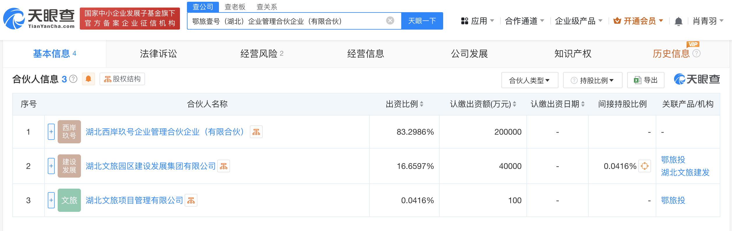Click the 导出 export button
The height and width of the screenshot is (231, 732).
pyautogui.click(x=646, y=80)
